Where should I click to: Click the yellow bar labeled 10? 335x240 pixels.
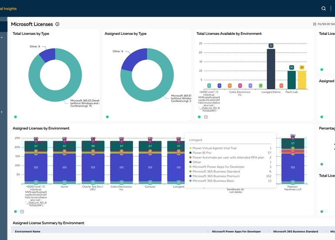tap(302, 80)
